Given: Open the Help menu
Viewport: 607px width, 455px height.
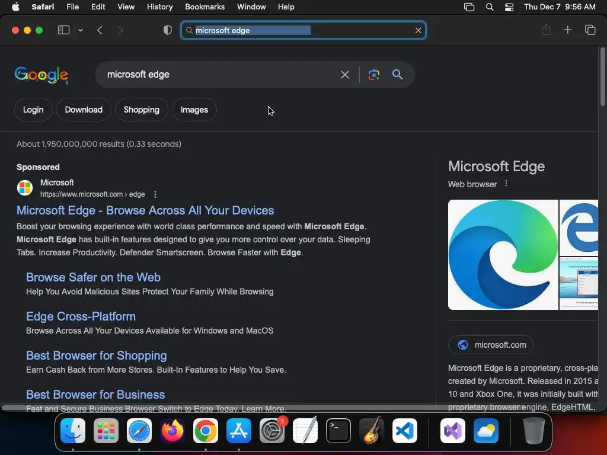Looking at the screenshot, I should point(286,7).
